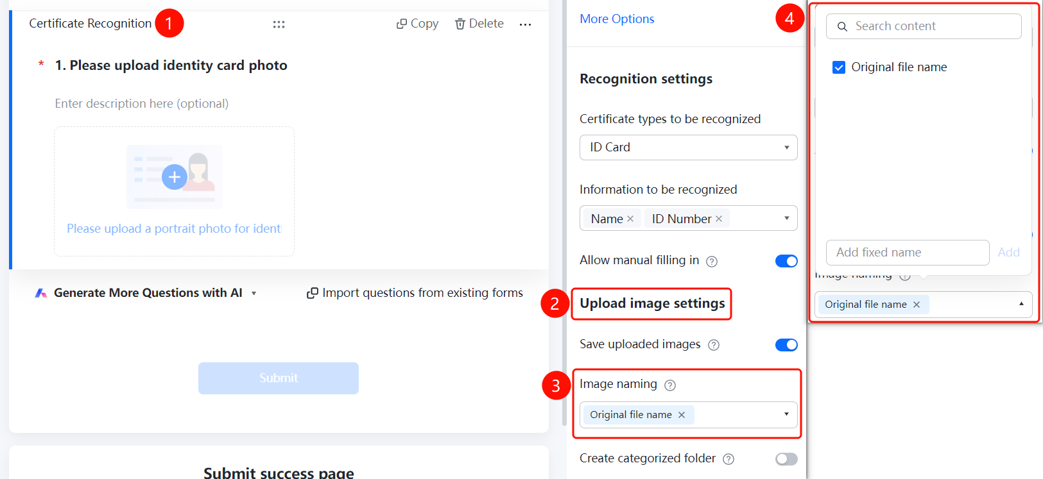Click help icon beside Save uploaded images

point(714,345)
